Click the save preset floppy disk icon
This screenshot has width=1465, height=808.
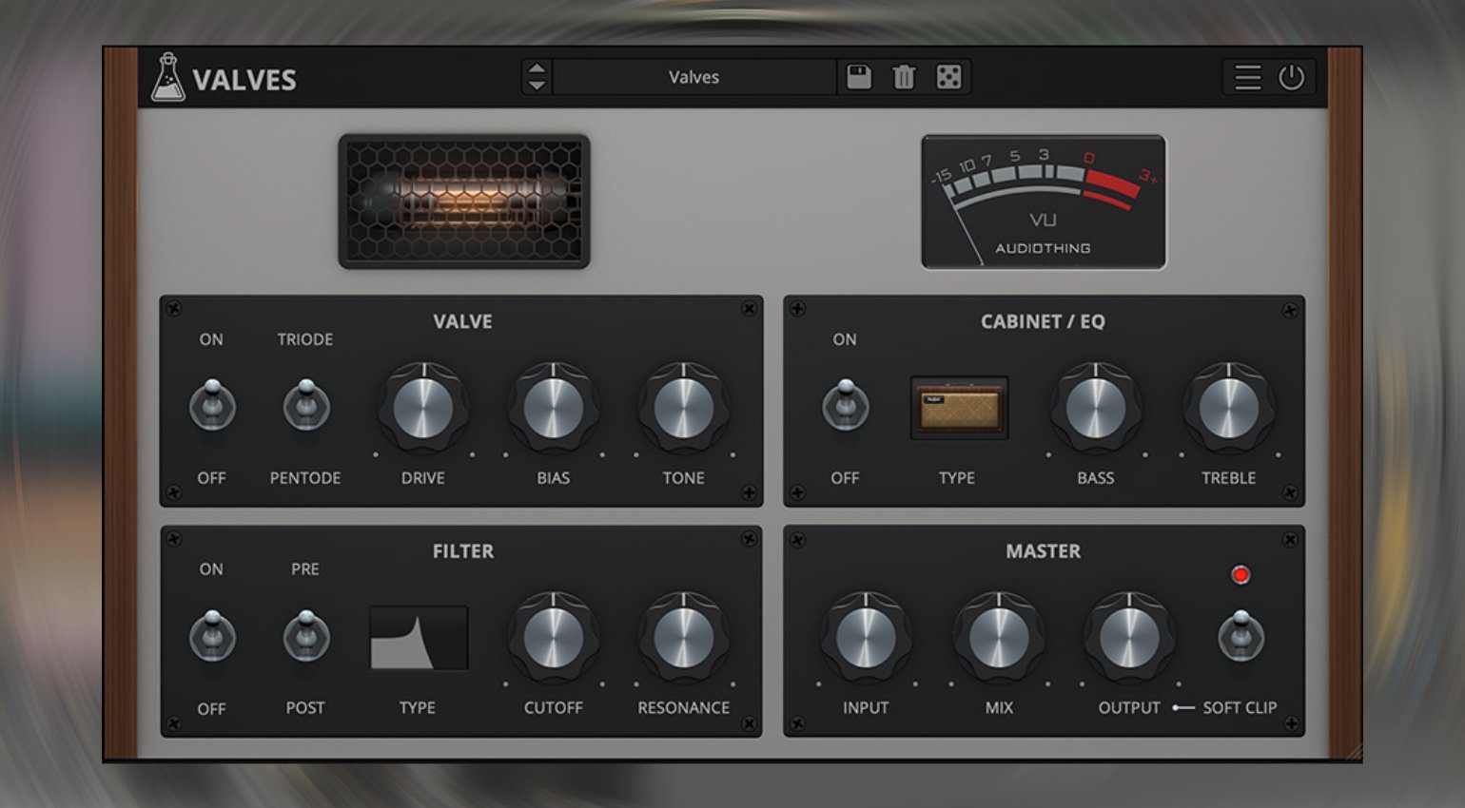click(859, 77)
